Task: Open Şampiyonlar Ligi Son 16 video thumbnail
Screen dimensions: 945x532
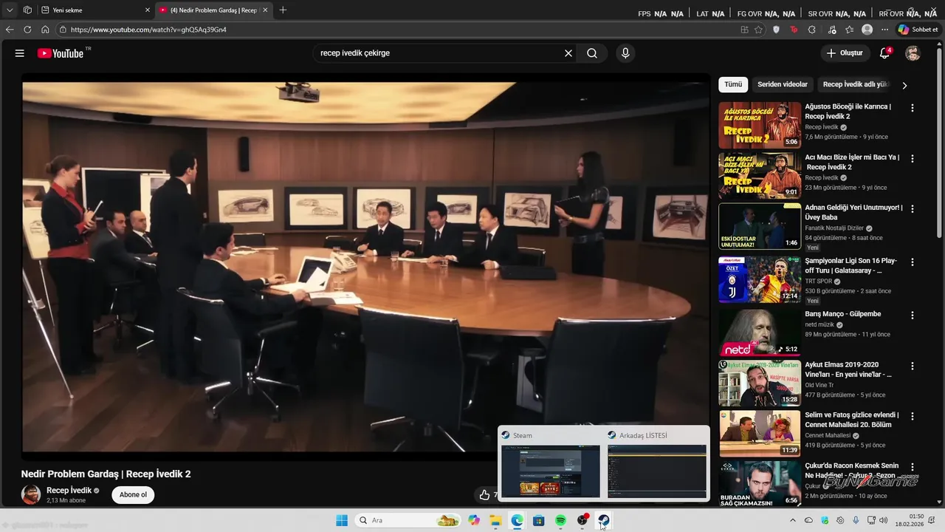Action: click(x=760, y=279)
